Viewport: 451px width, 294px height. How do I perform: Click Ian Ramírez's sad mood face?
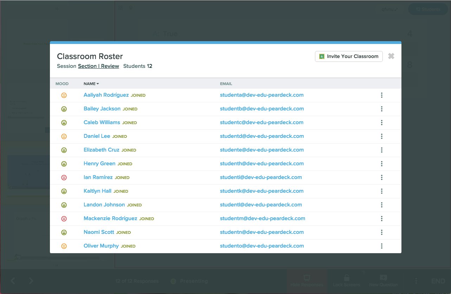pyautogui.click(x=64, y=178)
